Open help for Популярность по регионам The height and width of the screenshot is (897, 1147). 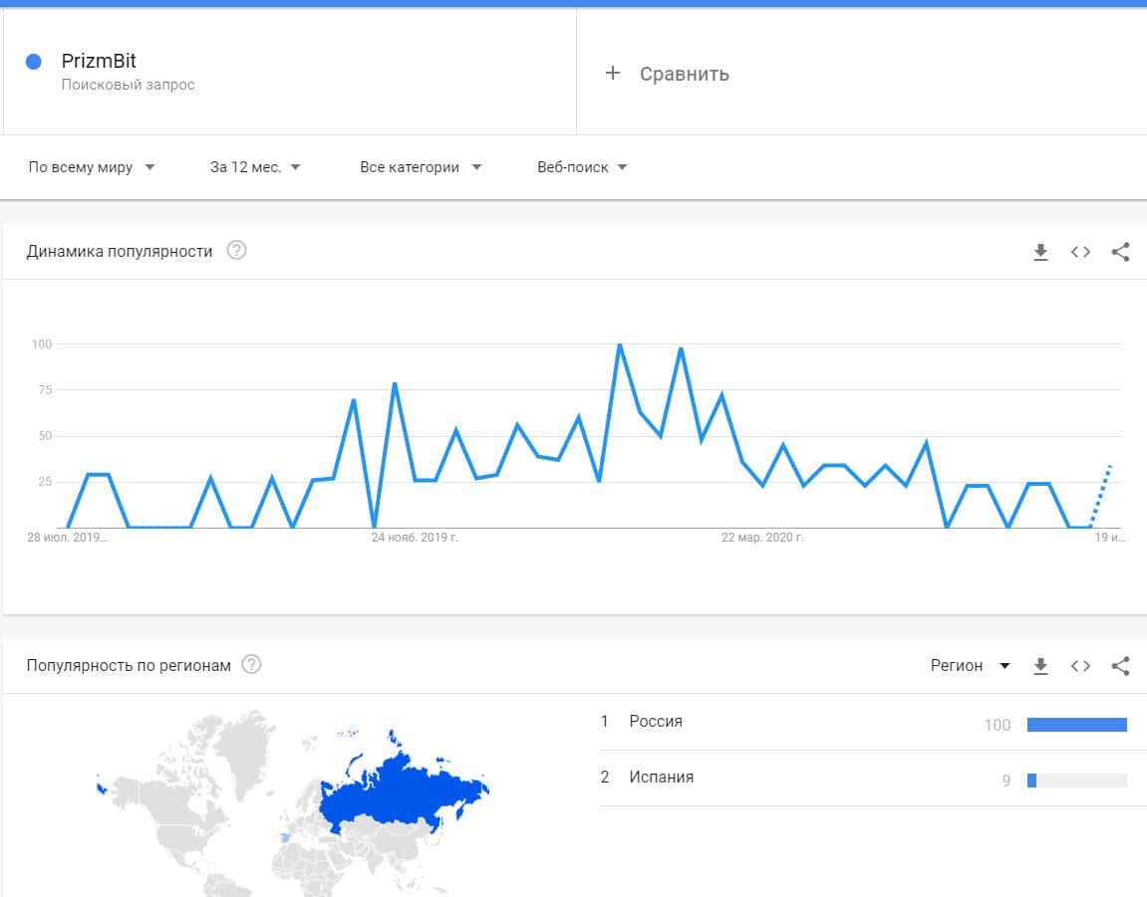(252, 664)
